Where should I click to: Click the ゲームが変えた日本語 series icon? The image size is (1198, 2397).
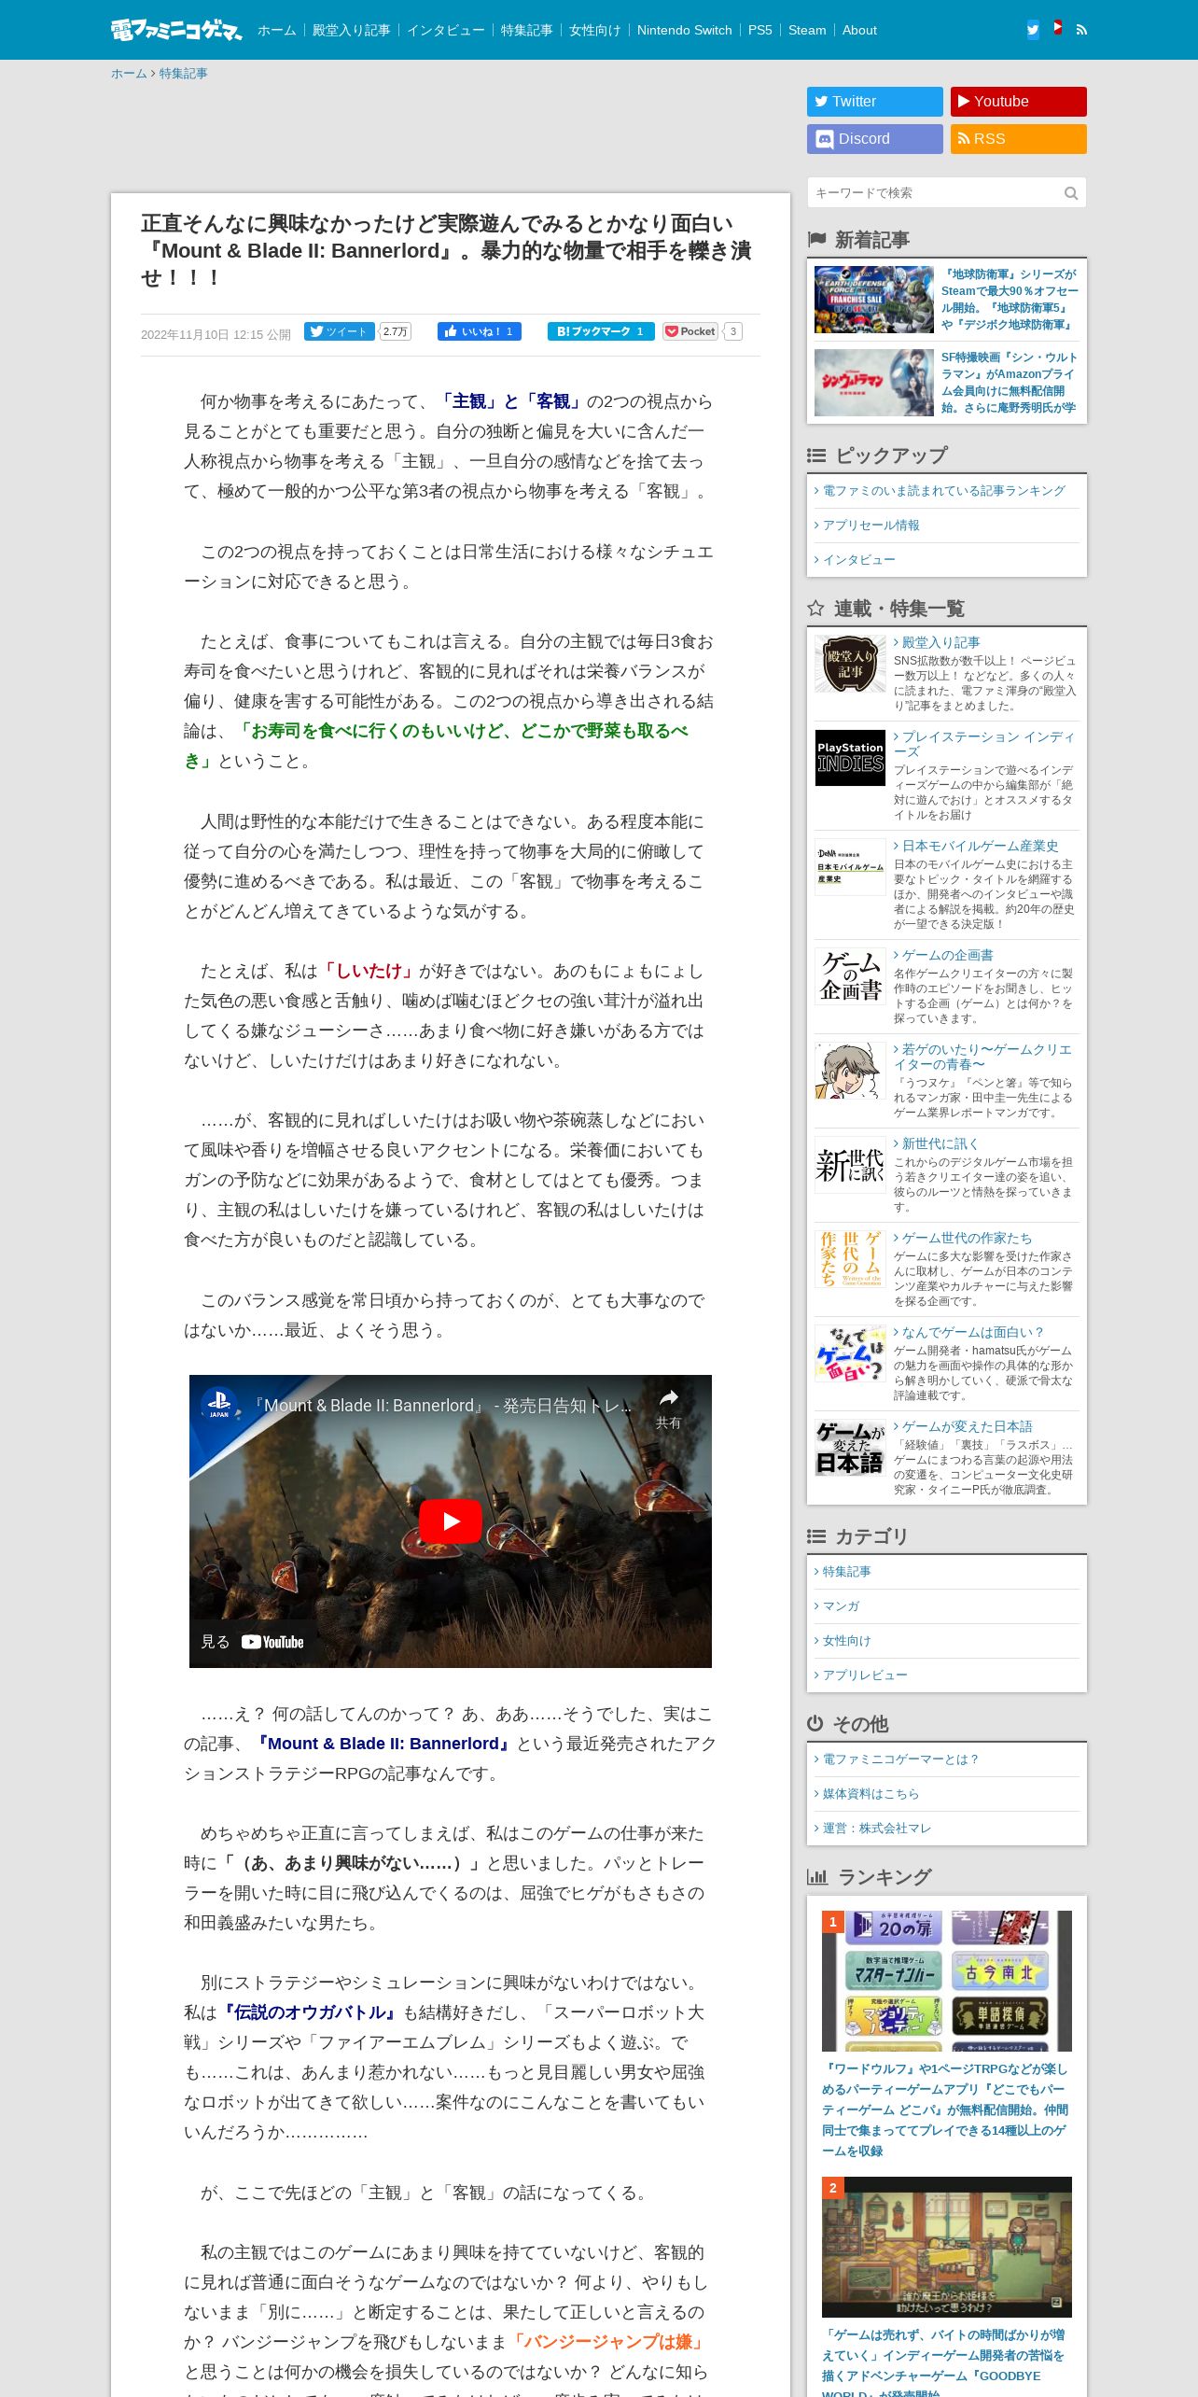(x=850, y=1447)
